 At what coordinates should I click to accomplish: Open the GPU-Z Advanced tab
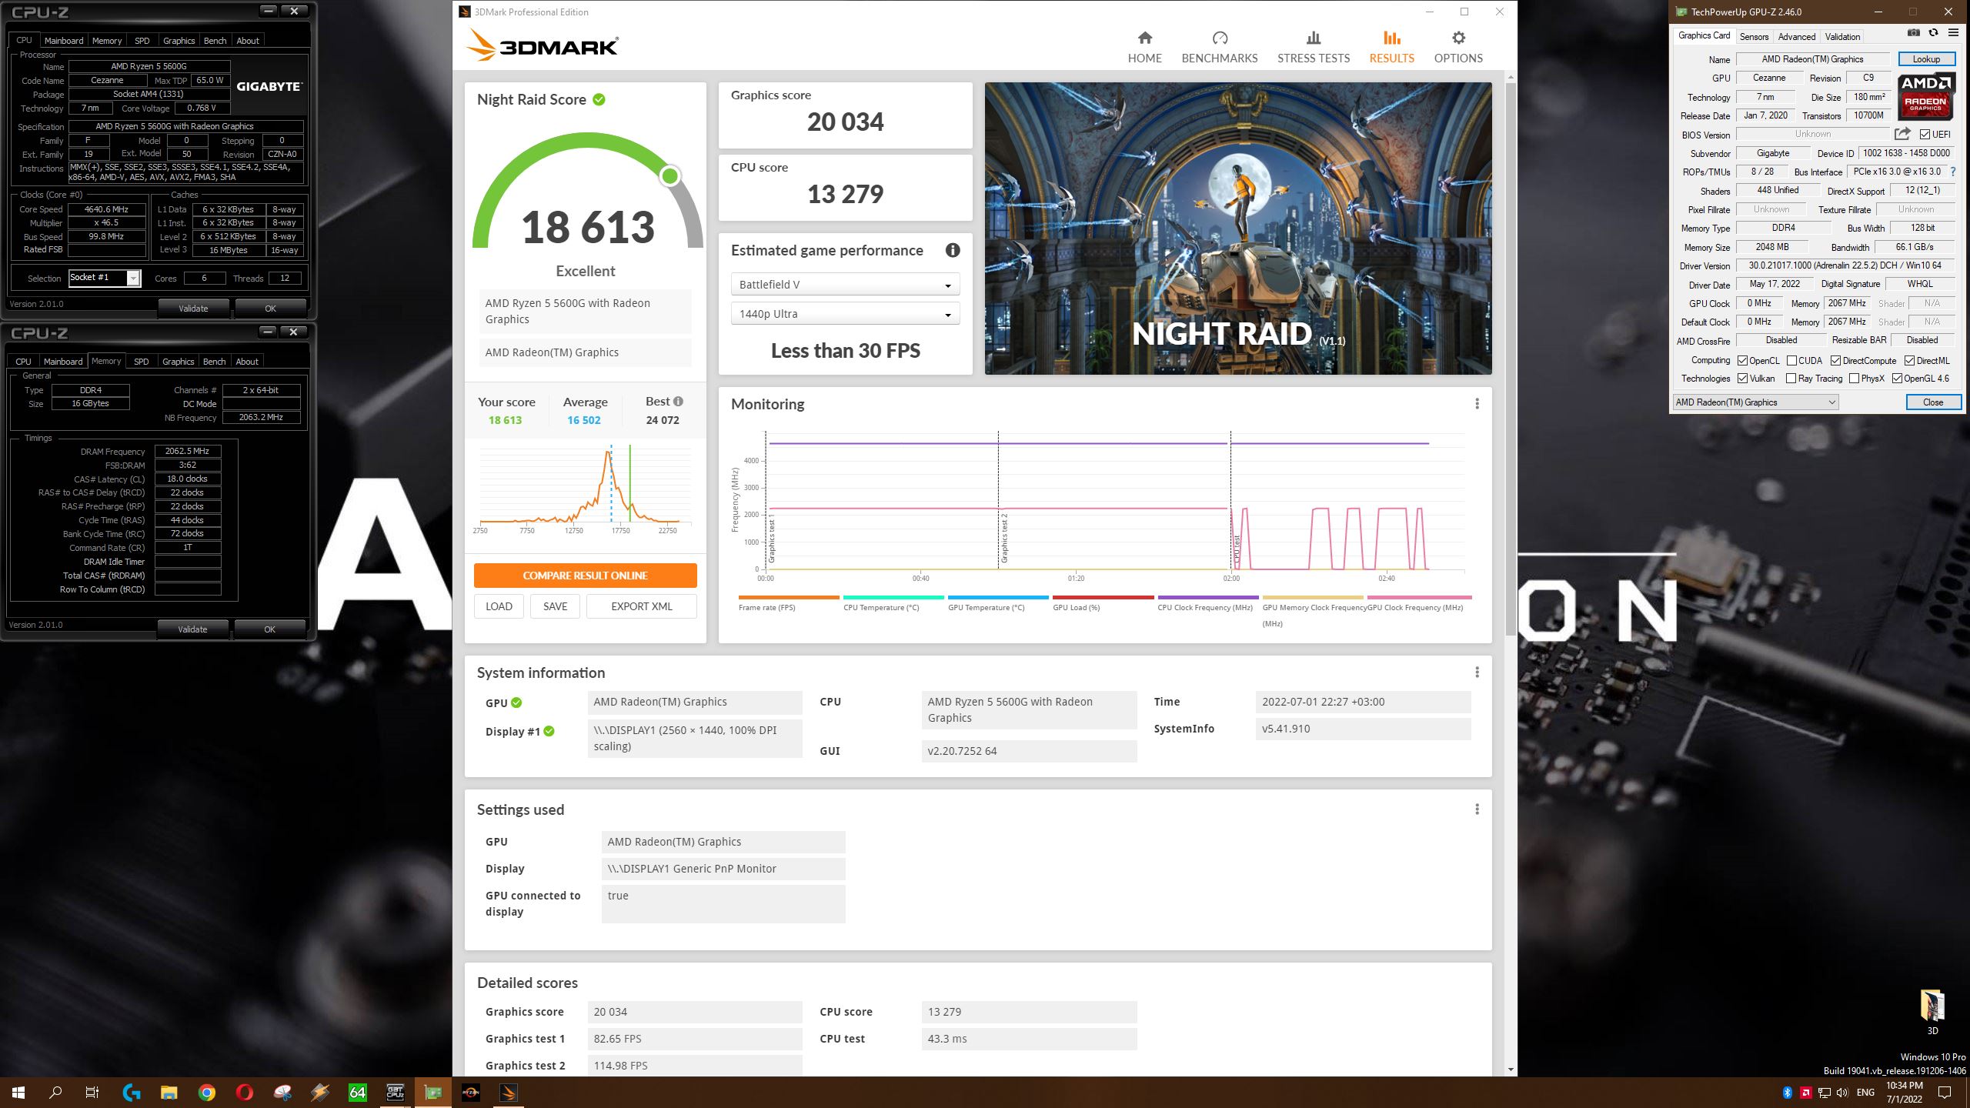point(1796,36)
